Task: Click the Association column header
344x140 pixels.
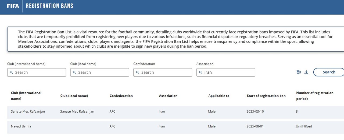Action: pyautogui.click(x=168, y=96)
